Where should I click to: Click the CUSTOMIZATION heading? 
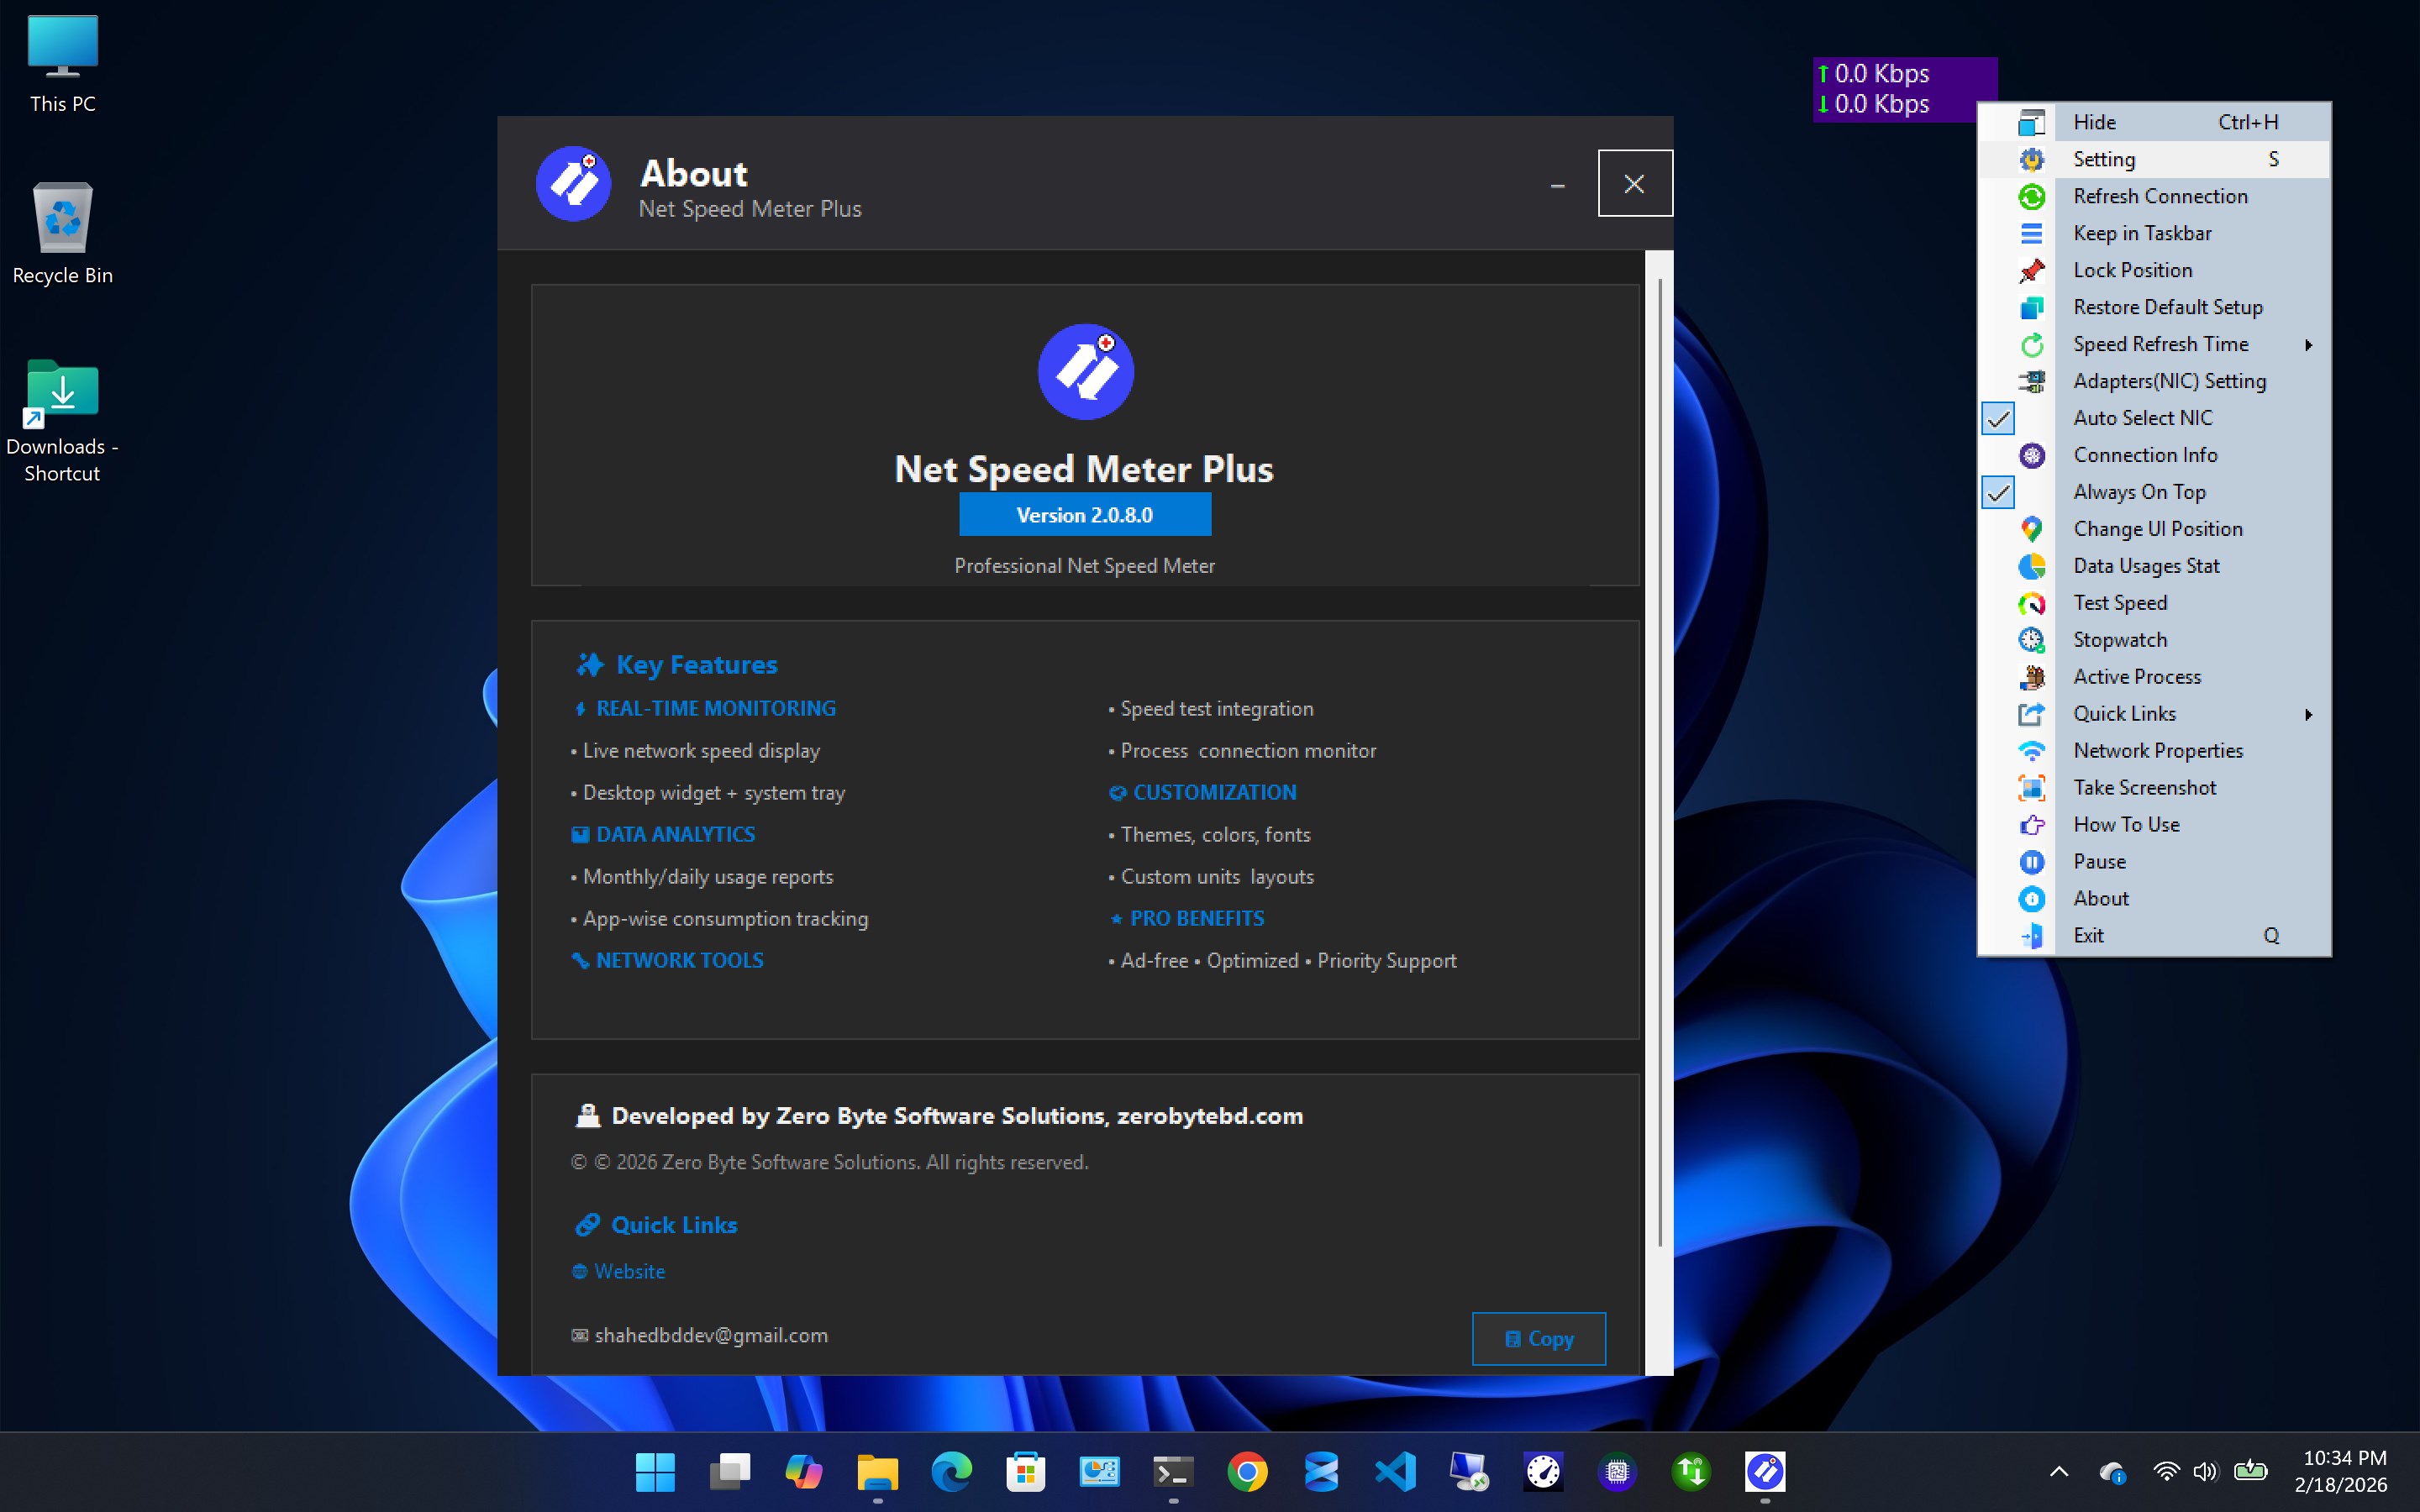1214,793
